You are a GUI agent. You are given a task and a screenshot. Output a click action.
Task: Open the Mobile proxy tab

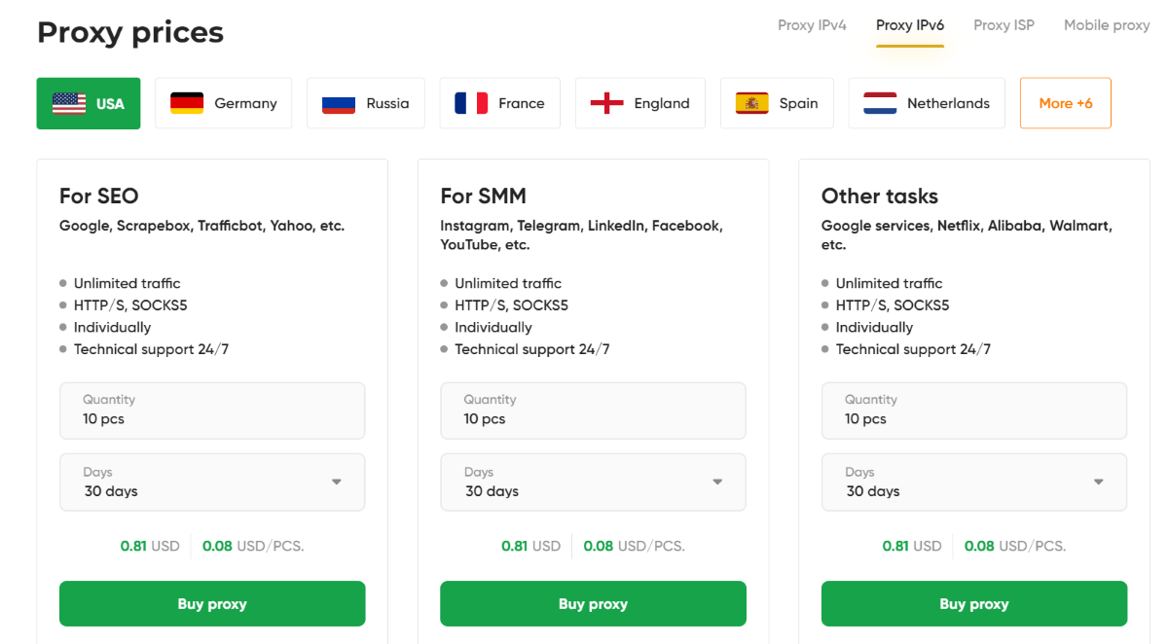(1106, 25)
